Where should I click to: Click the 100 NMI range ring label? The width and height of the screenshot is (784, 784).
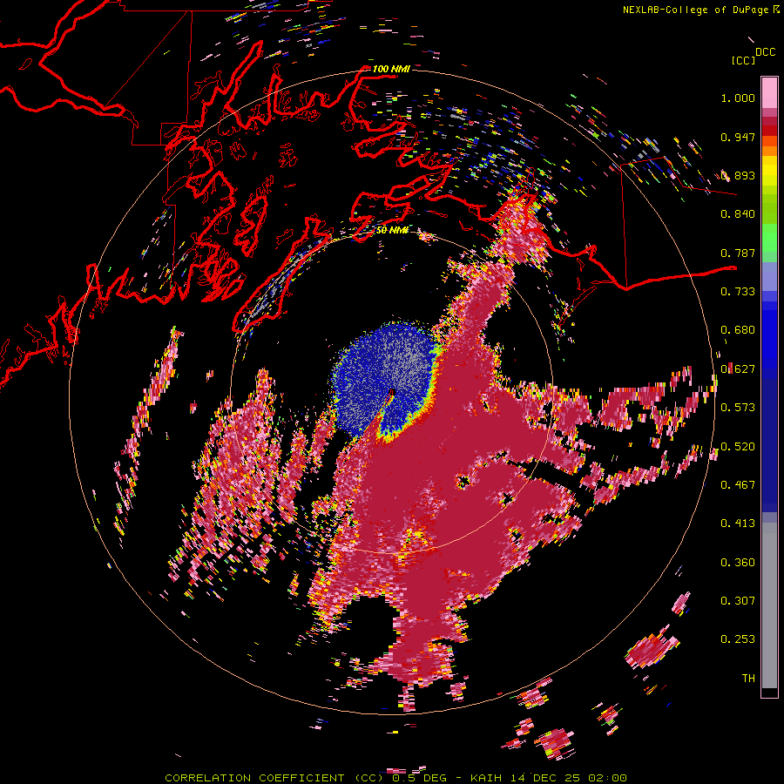point(391,69)
